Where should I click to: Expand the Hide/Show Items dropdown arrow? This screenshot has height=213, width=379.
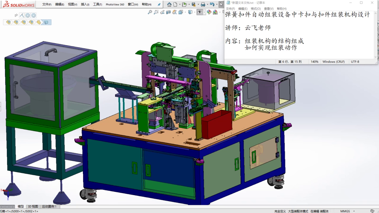point(204,12)
